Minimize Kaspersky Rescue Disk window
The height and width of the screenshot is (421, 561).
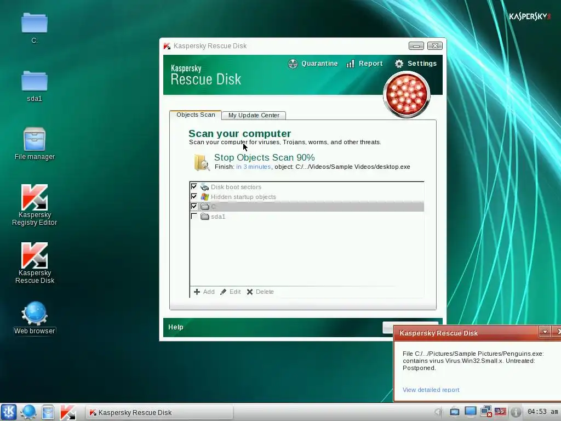416,46
